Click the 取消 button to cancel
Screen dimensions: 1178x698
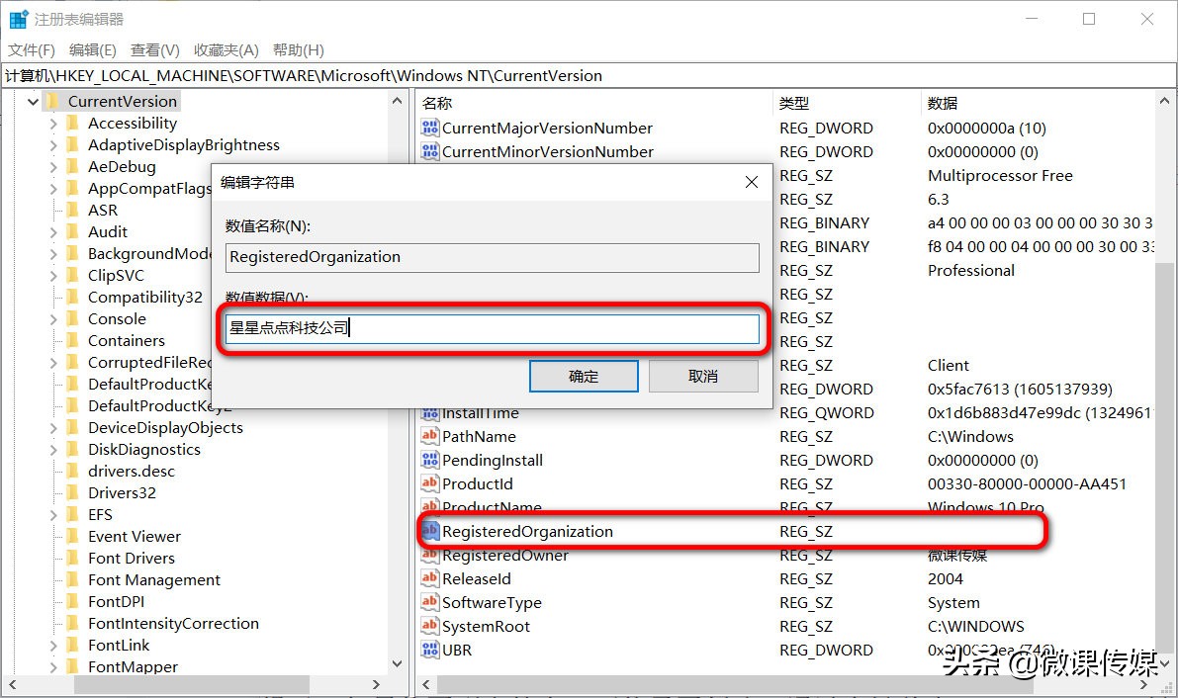(703, 376)
